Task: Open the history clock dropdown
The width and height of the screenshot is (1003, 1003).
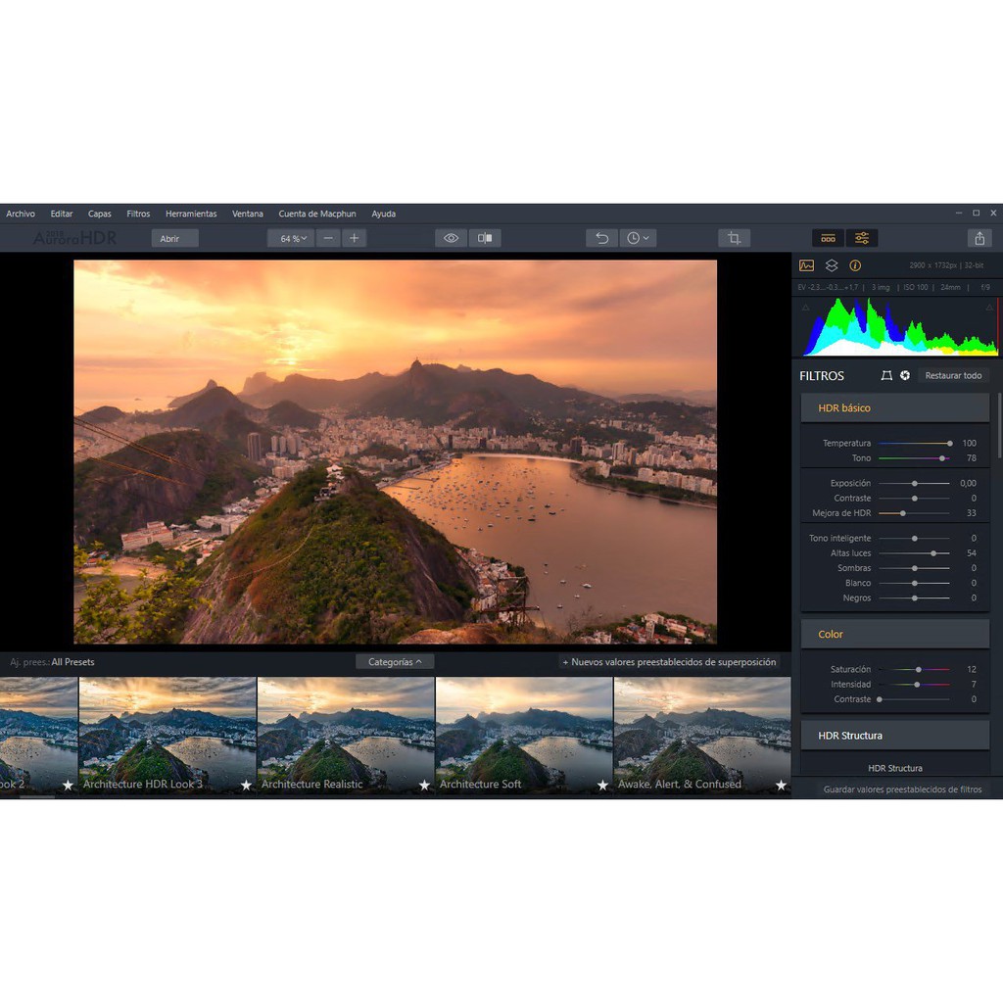Action: tap(638, 238)
